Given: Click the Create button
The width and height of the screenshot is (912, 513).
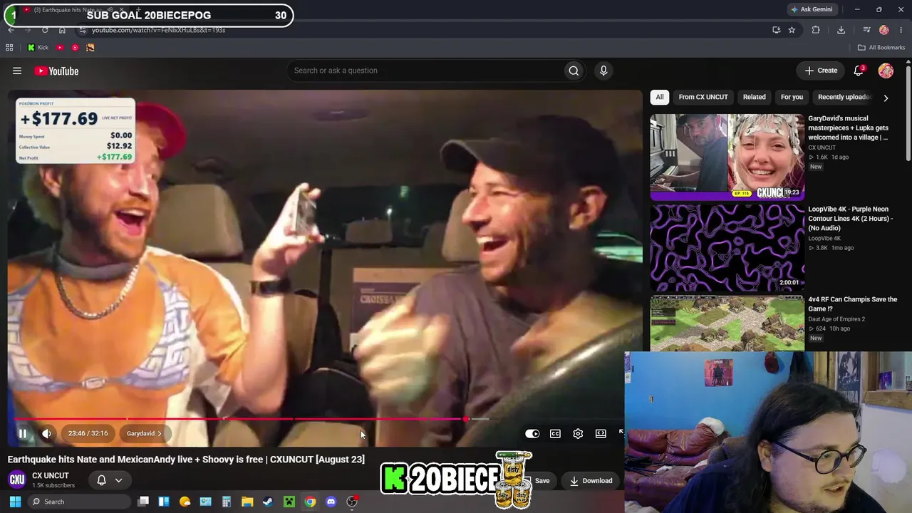Looking at the screenshot, I should tap(821, 71).
